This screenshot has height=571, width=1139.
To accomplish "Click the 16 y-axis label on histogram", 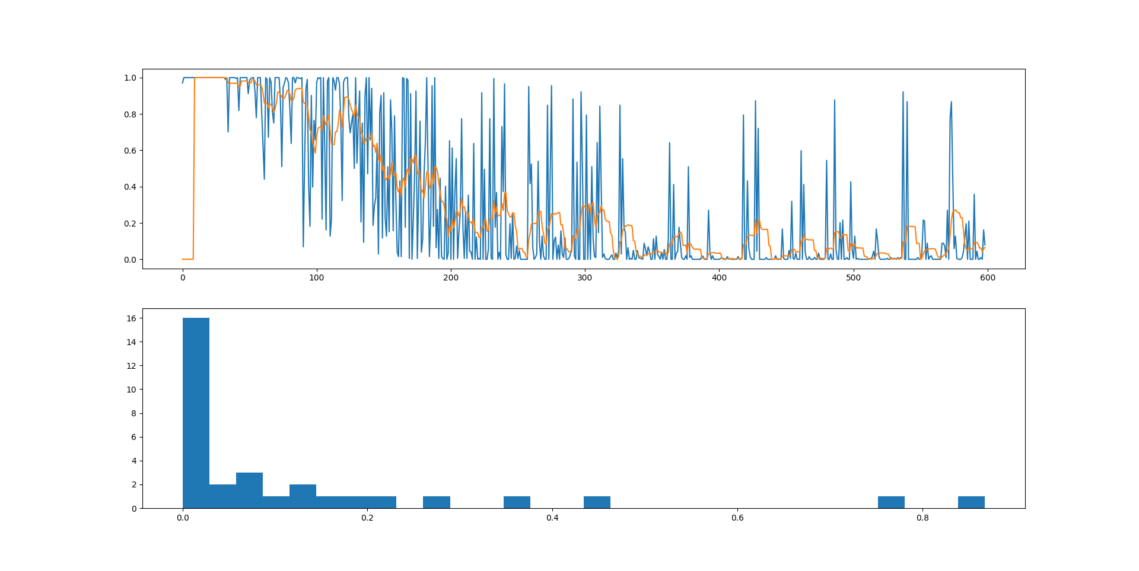I will [131, 318].
